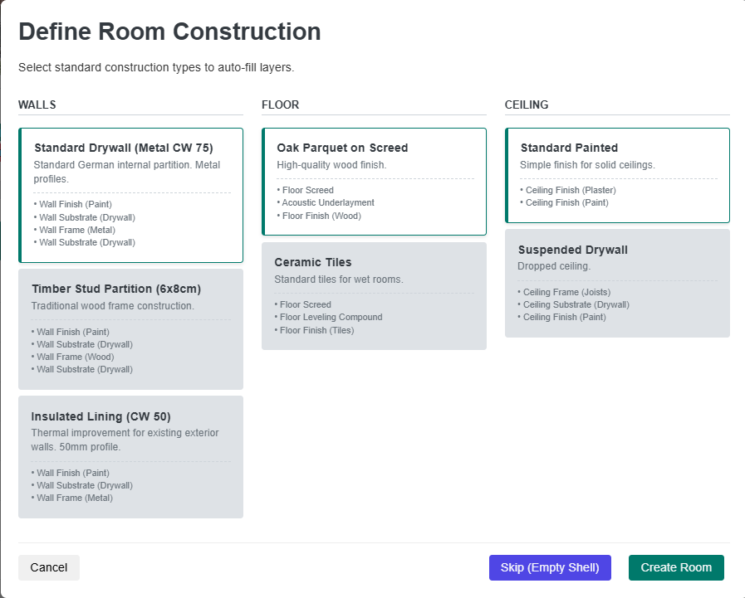Click the CEILING column heading

[x=527, y=105]
